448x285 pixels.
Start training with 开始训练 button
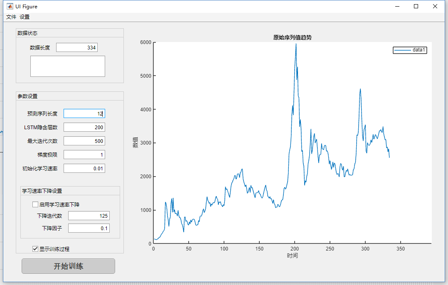pos(68,266)
